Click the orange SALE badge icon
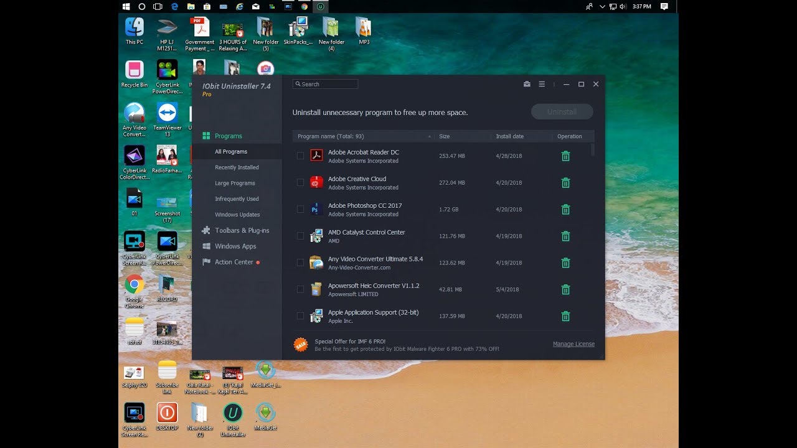Viewport: 797px width, 448px height. (301, 345)
